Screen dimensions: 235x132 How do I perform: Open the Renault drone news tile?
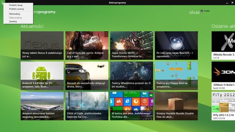click(x=87, y=76)
